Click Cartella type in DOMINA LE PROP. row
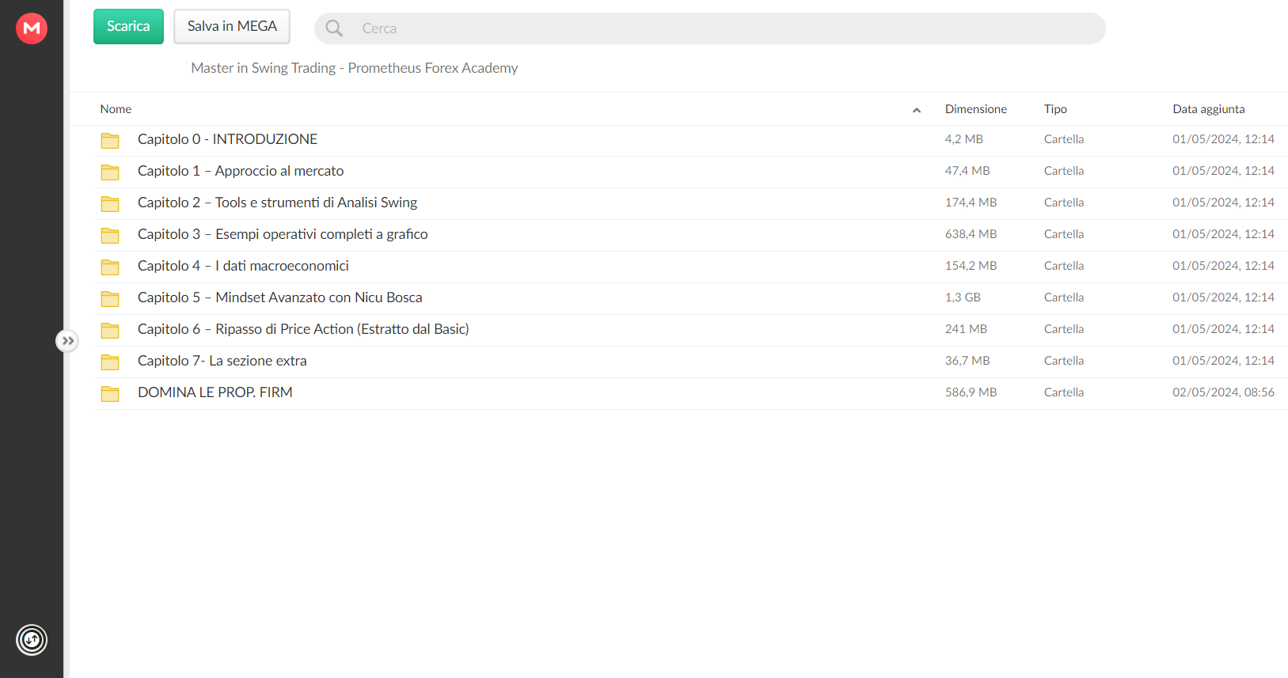Screen dimensions: 1288x678 point(1064,392)
